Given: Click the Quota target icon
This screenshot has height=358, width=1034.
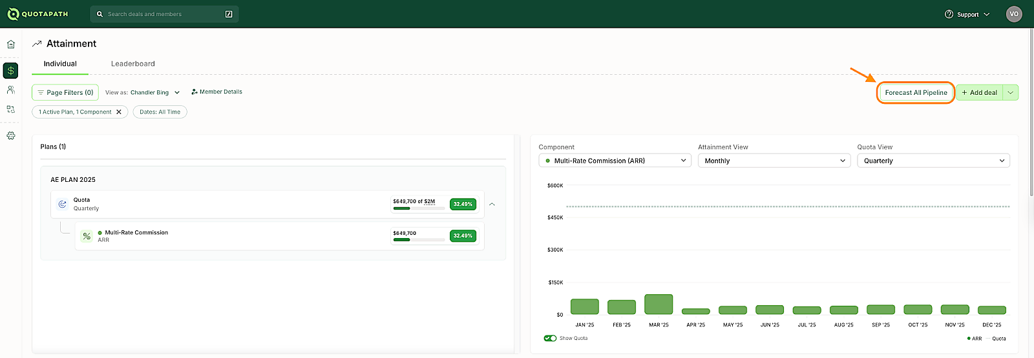Looking at the screenshot, I should tap(63, 204).
